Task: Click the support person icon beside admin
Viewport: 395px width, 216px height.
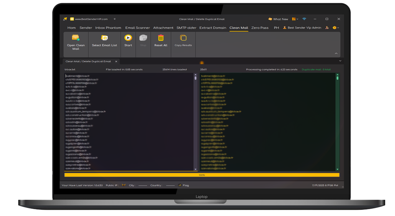Action: pyautogui.click(x=327, y=28)
